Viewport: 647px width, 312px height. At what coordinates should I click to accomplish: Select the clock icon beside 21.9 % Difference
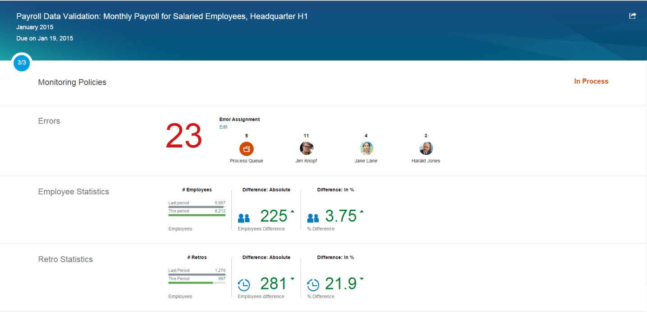pos(312,285)
